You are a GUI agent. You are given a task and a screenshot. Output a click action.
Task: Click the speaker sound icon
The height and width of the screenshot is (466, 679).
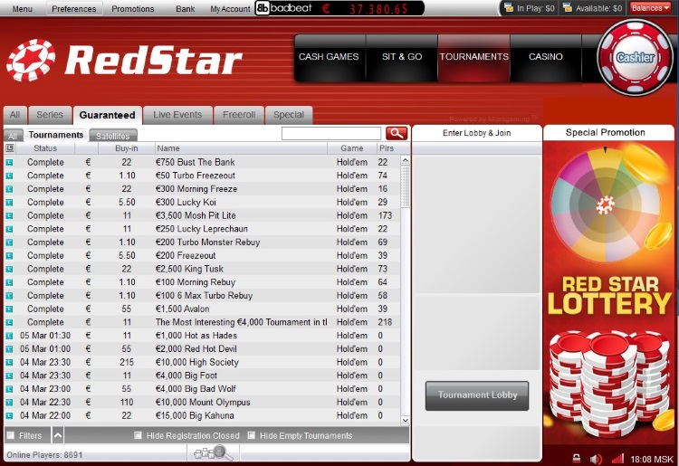pos(596,459)
